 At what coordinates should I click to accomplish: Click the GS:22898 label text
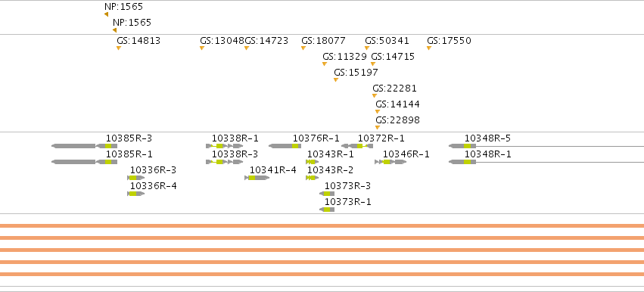pos(397,120)
